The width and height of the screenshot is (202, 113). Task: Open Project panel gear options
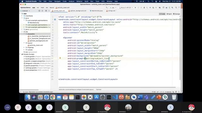[x=46, y=11]
